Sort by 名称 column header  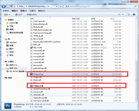tap(32, 19)
